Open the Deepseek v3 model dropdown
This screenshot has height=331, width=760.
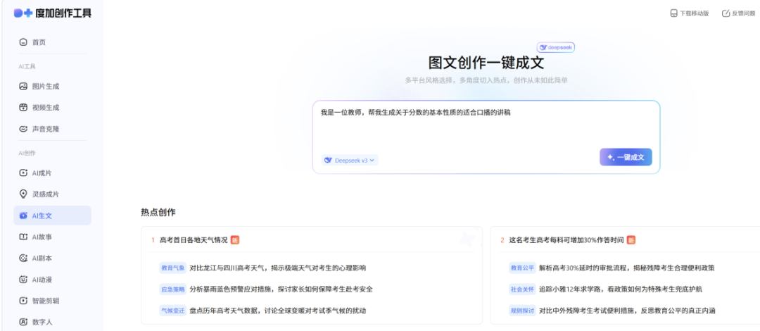(x=350, y=160)
